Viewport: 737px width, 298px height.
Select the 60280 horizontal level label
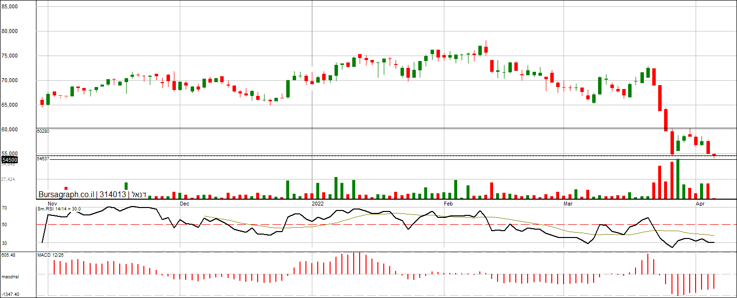pos(43,131)
